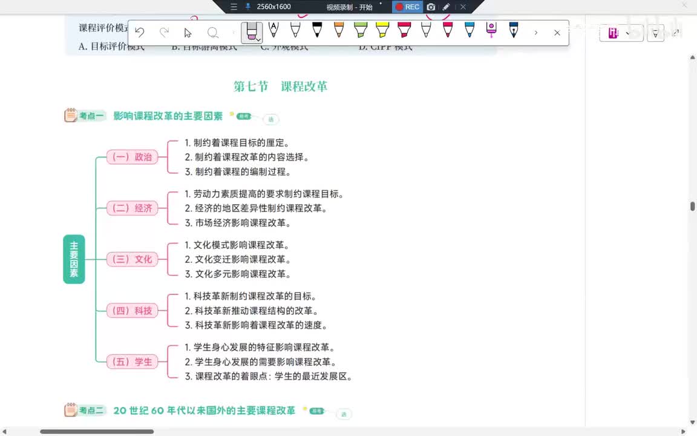The width and height of the screenshot is (697, 436).
Task: Choose the magenta pen with down arrow
Action: pyautogui.click(x=491, y=30)
